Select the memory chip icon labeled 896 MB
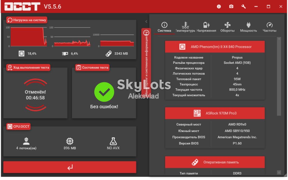Image resolution: width=288 pixels, height=180 pixels. tap(70, 141)
